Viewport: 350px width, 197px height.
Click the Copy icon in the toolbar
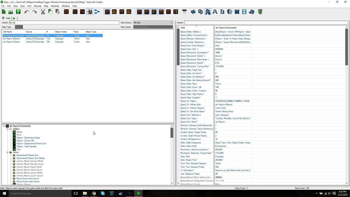coord(50,12)
